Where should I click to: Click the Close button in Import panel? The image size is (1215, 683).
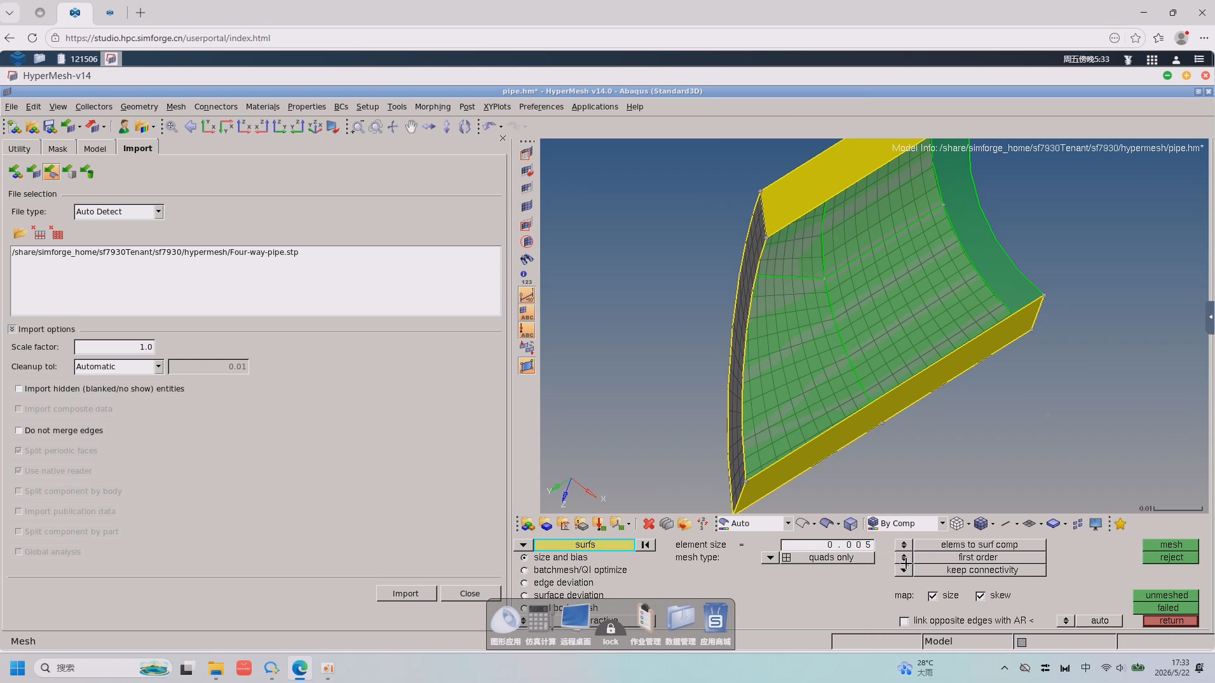[x=470, y=593]
